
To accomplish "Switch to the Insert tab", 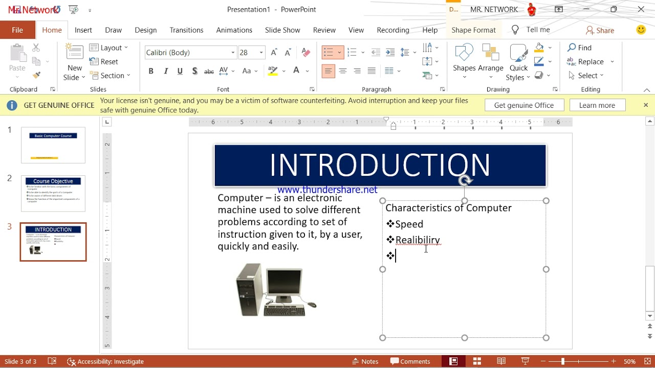I will tap(83, 30).
